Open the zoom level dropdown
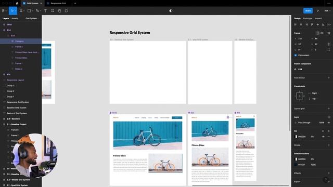Screen dimensions: 333x187 coord(327,10)
